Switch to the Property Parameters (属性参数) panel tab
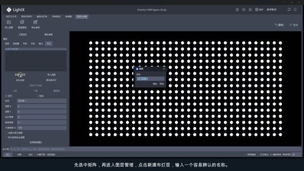Screen dimensions: 304x171 click(48, 35)
